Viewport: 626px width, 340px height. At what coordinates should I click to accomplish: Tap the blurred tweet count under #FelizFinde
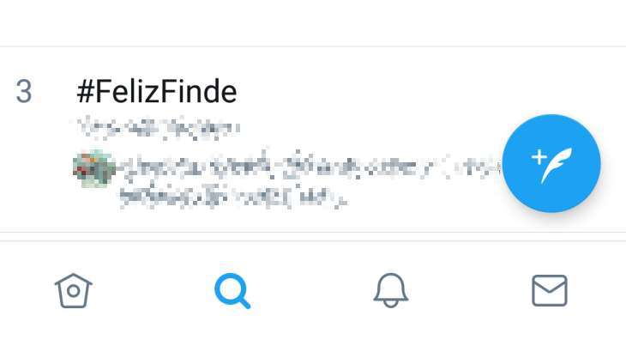point(159,128)
